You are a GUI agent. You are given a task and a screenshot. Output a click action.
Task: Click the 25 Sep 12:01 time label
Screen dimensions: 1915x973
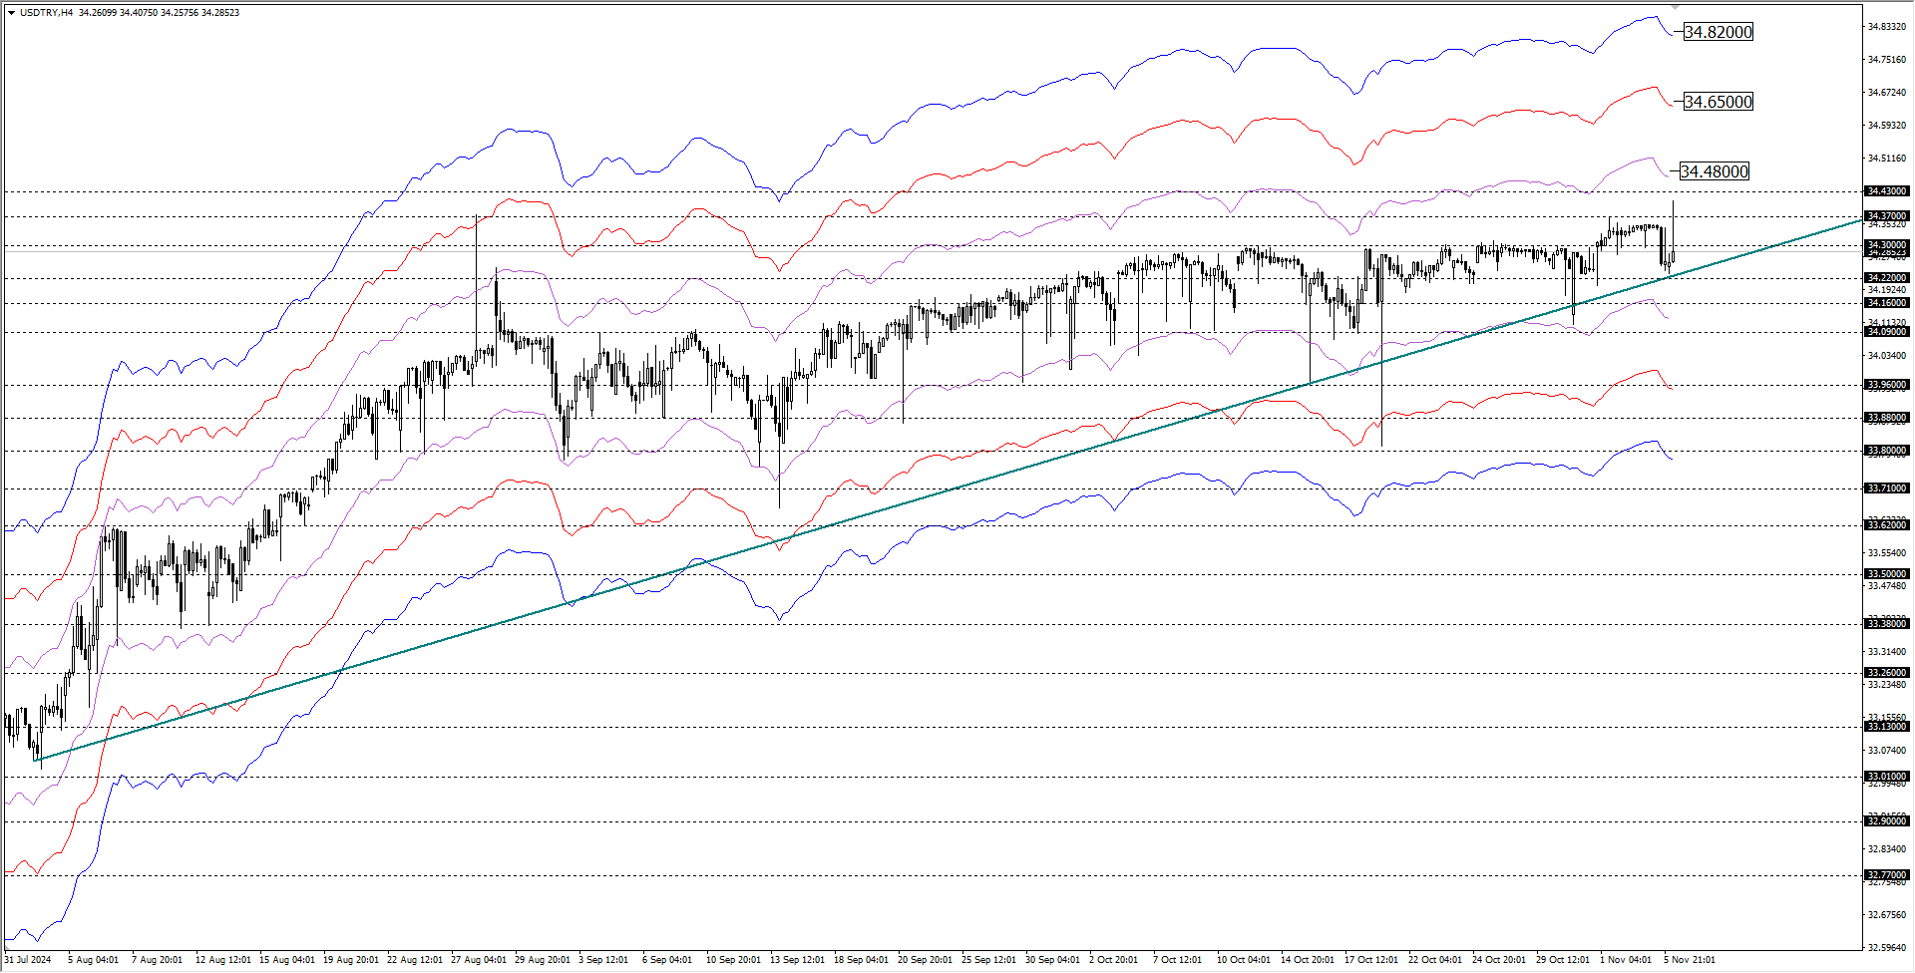coord(989,960)
